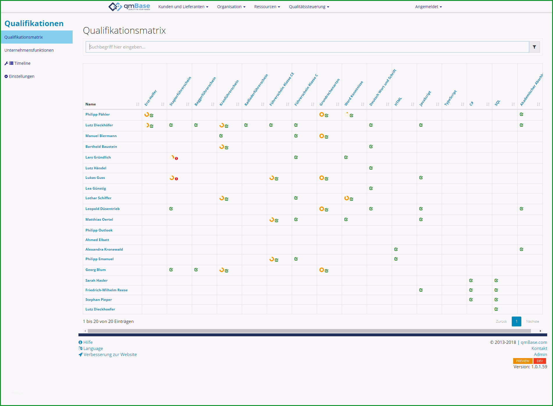Image resolution: width=553 pixels, height=406 pixels.
Task: Click the Zurück pagination button
Action: click(501, 321)
